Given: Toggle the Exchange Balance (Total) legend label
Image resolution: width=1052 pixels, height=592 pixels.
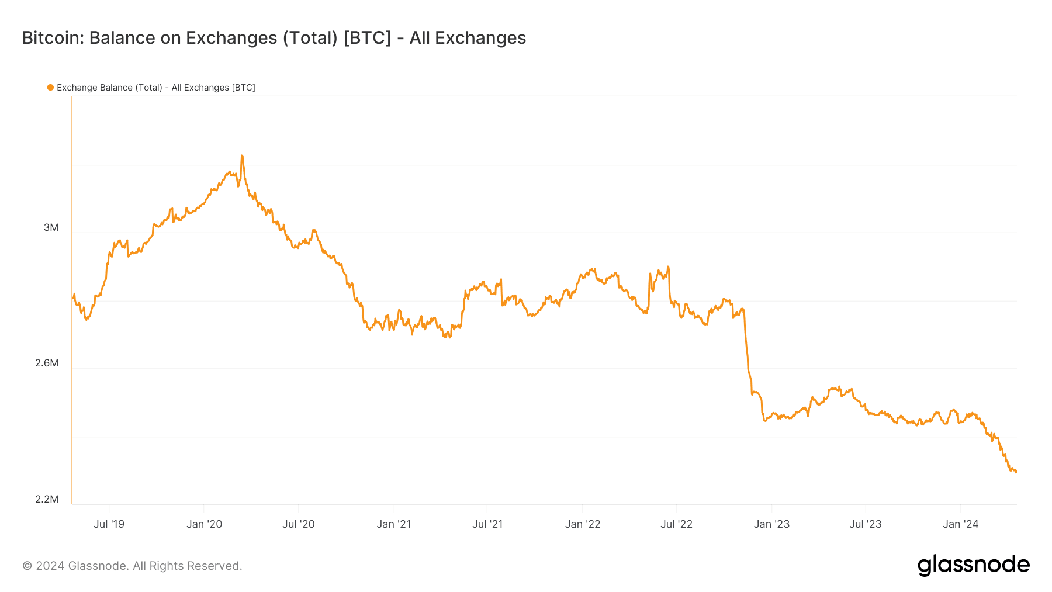Looking at the screenshot, I should pos(156,88).
